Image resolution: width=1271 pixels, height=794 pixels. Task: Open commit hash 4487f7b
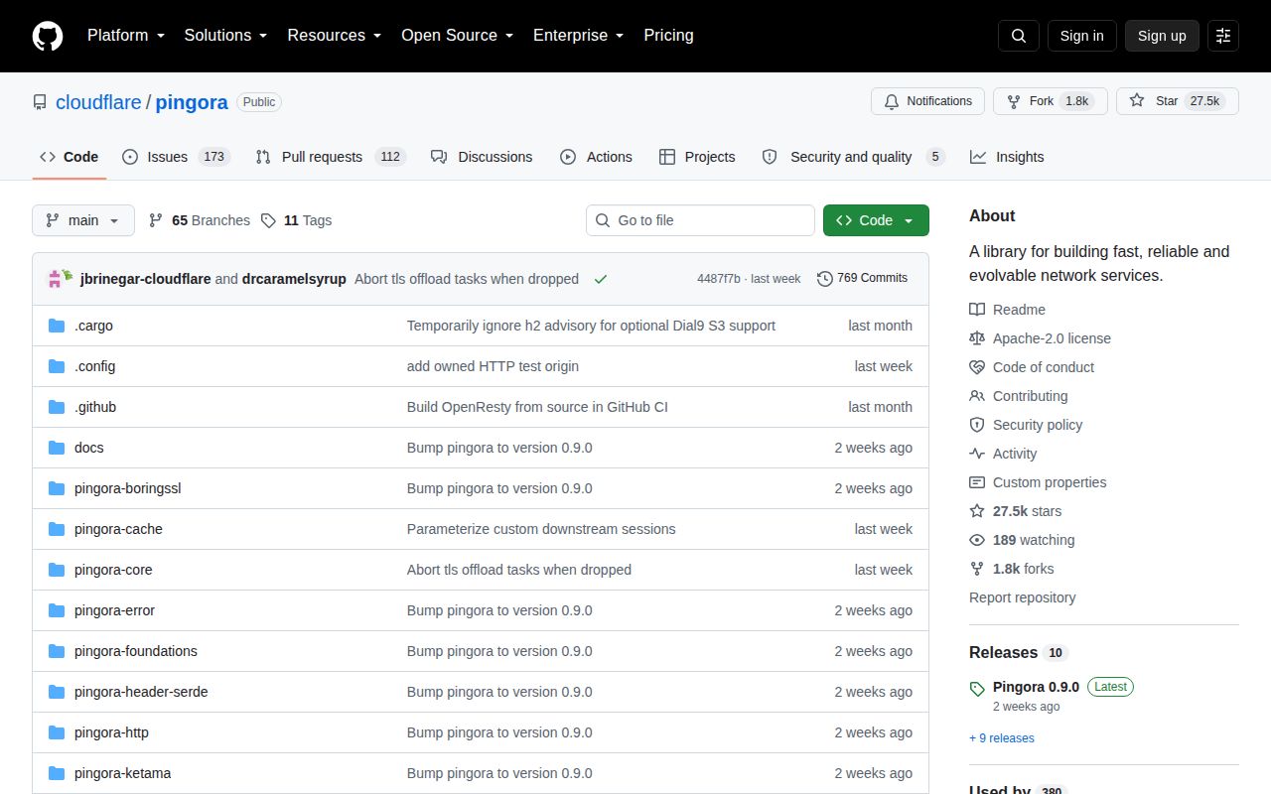point(719,279)
